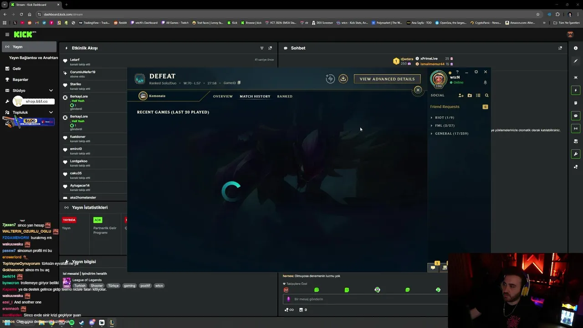
Task: Open the Başarılar sidebar item
Action: click(x=20, y=80)
